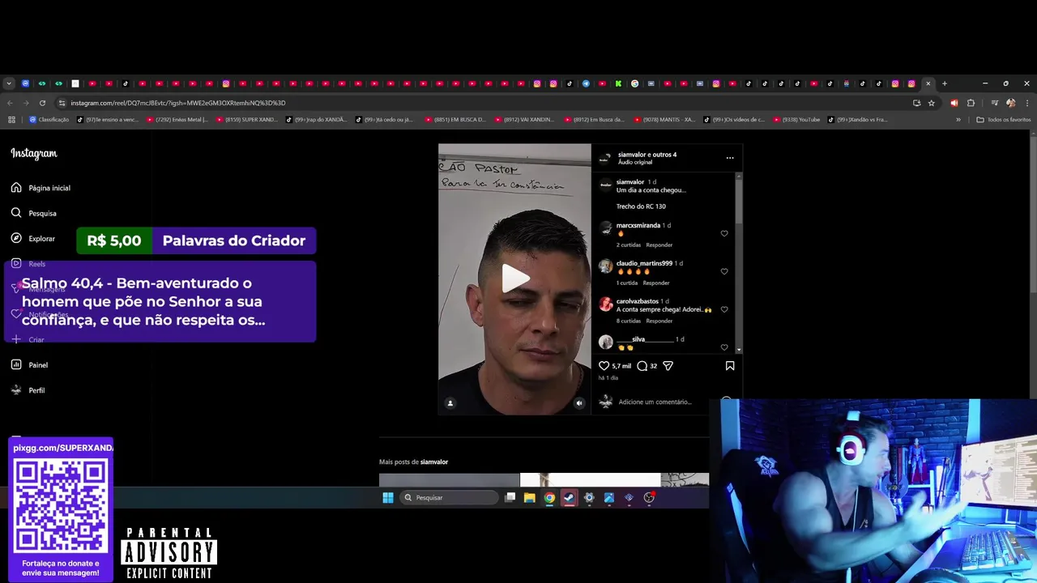Viewport: 1037px width, 583px height.
Task: Like carolvazbastos's comment
Action: pos(724,309)
